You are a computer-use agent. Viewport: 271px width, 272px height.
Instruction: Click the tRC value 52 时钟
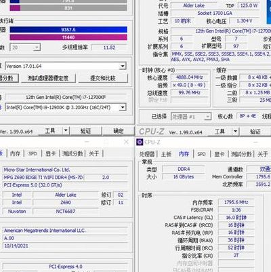(x=236, y=248)
